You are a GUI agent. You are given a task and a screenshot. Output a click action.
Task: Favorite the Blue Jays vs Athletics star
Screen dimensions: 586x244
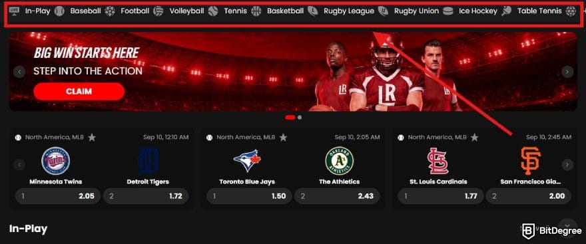(283, 138)
